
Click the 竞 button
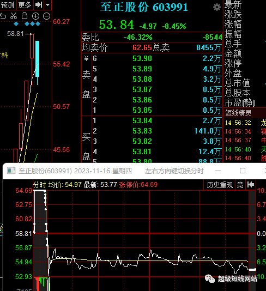[240, 185]
